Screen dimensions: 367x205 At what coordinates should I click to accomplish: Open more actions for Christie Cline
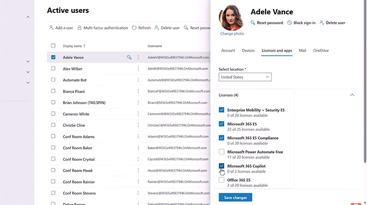[x=138, y=125]
